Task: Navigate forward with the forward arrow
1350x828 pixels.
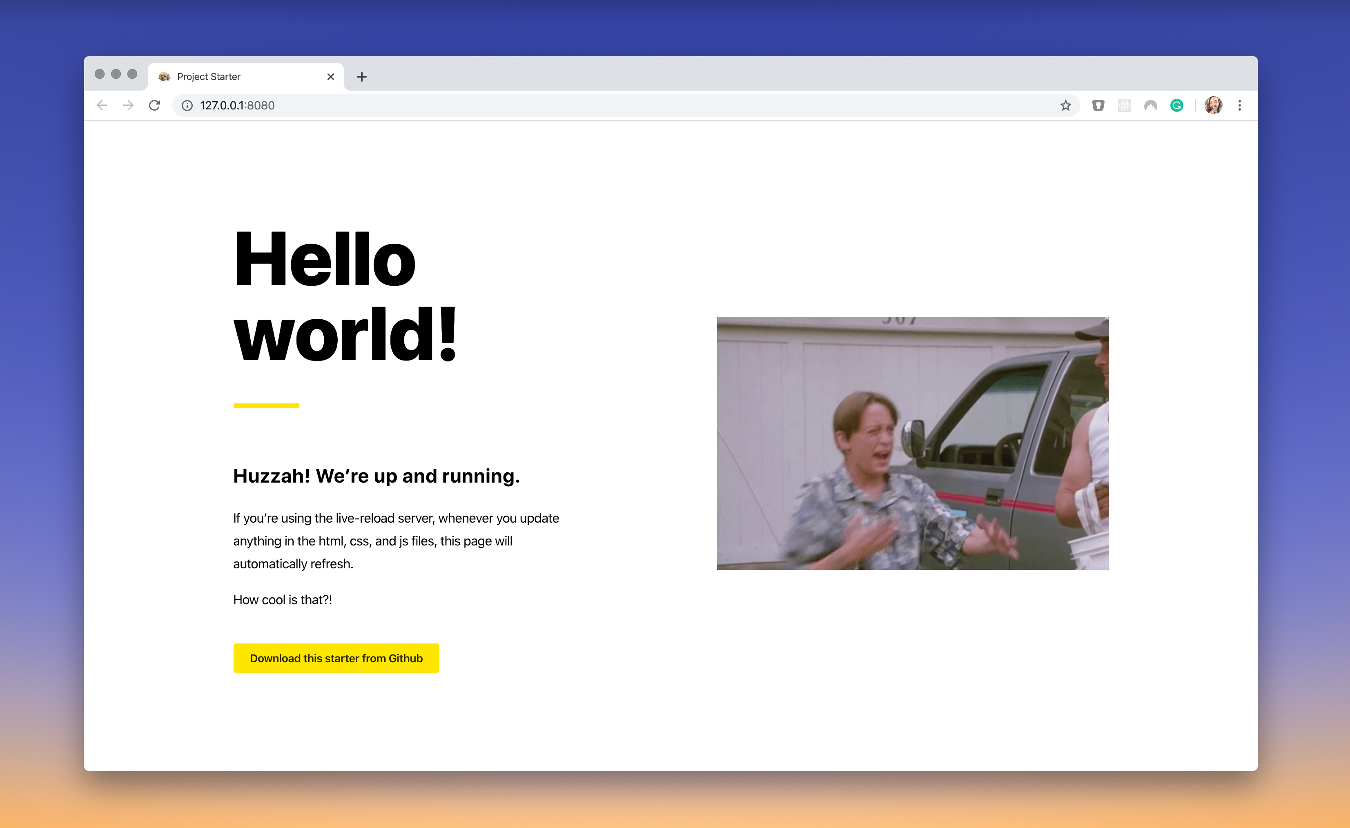Action: click(128, 105)
